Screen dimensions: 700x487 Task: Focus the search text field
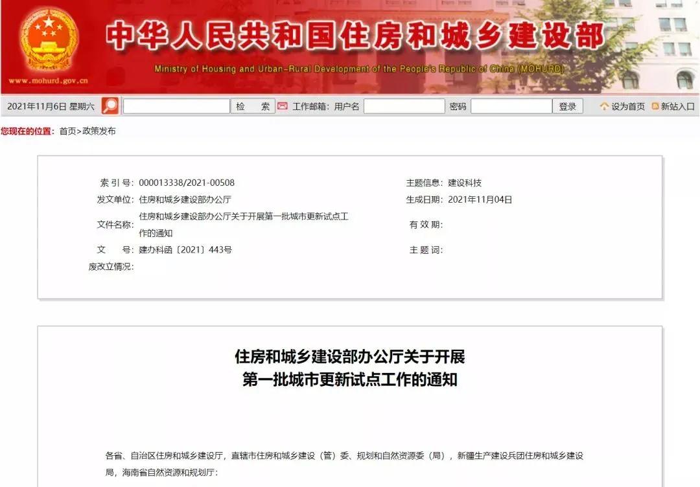176,106
